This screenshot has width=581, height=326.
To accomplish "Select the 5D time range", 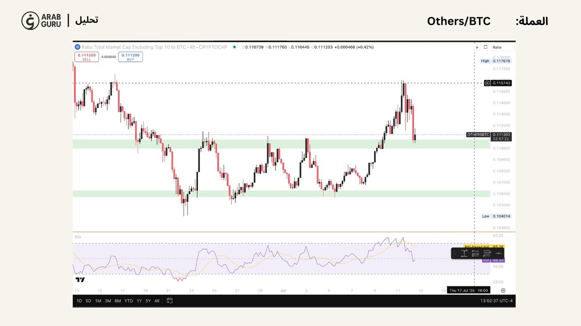I will click(88, 301).
